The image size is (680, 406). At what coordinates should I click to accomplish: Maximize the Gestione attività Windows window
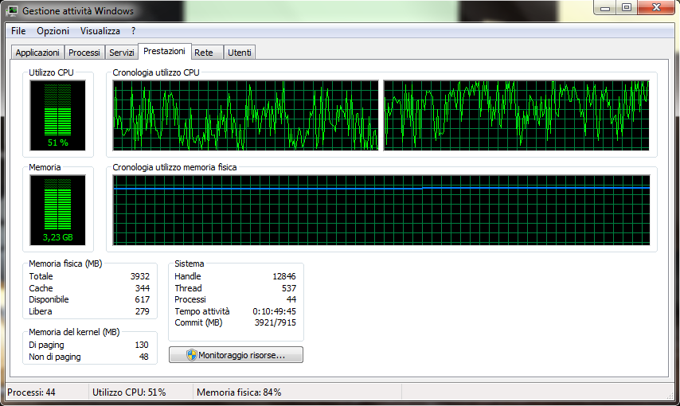click(627, 7)
